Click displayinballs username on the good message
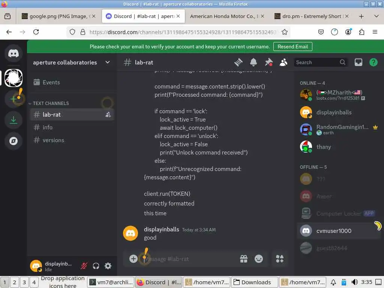This screenshot has height=288, width=384. pyautogui.click(x=161, y=229)
